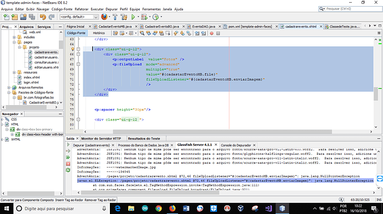383x214 pixels.
Task: Click the Código-Fonte view button
Action: click(76, 33)
